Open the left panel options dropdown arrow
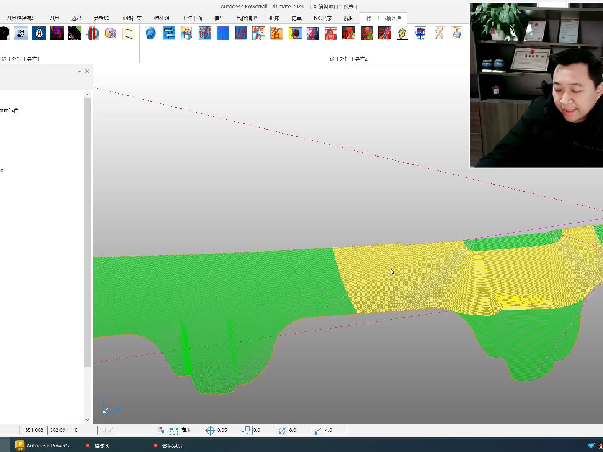Image resolution: width=603 pixels, height=452 pixels. [x=80, y=72]
